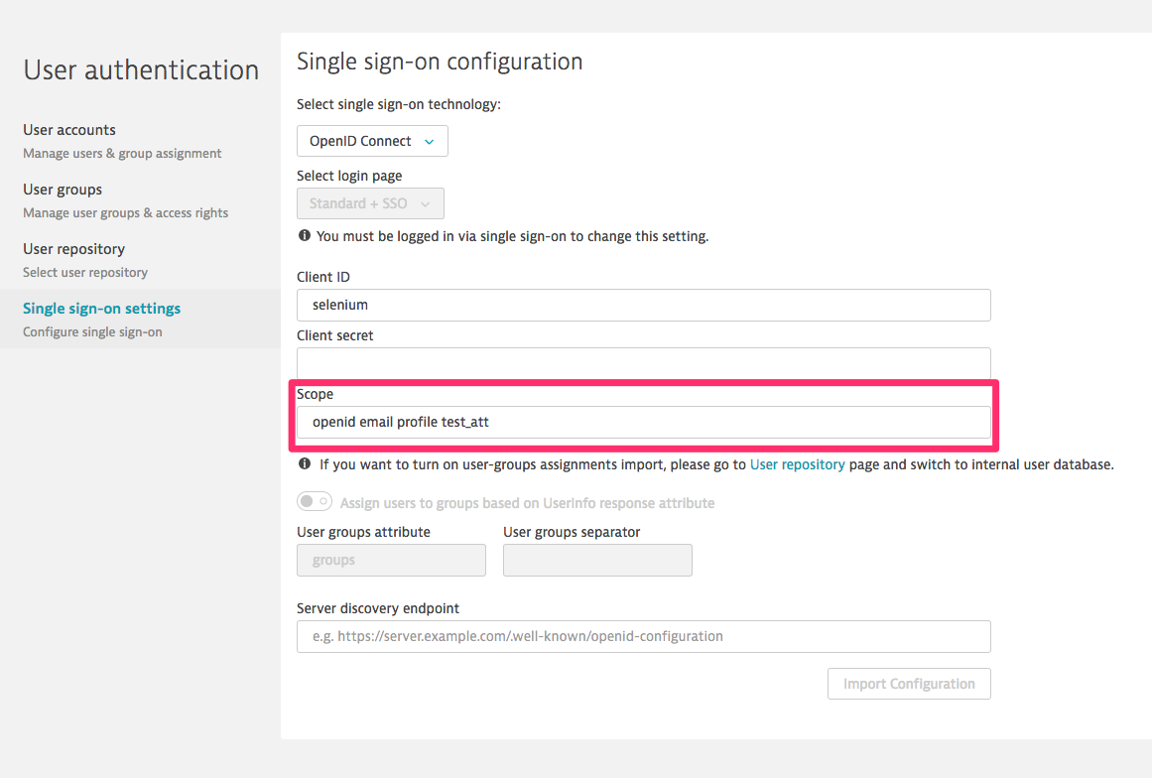Open the Standard + SSO login page dropdown

tap(370, 203)
